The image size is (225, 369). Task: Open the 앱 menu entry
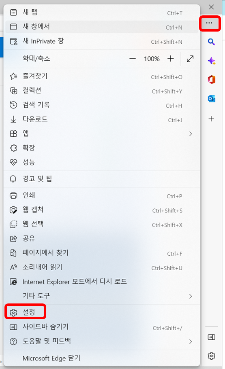[x=102, y=134]
